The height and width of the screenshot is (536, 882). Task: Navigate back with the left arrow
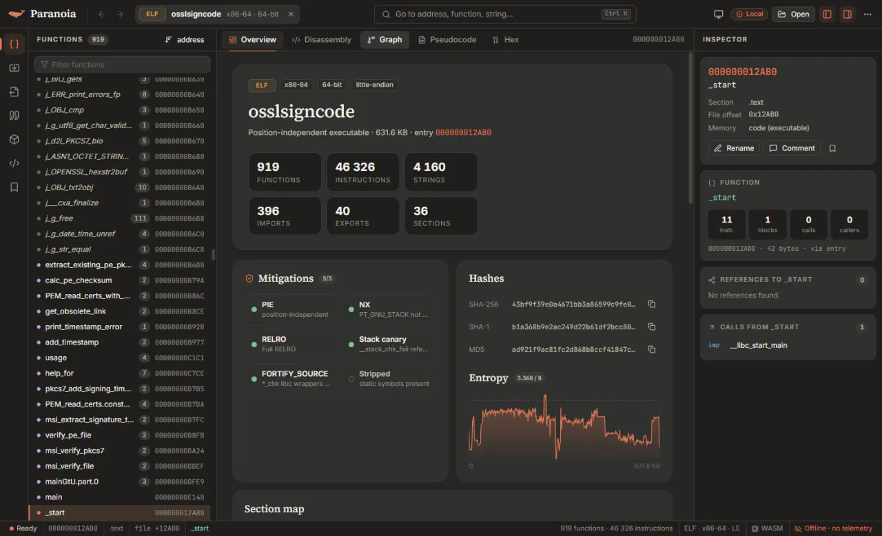(102, 14)
